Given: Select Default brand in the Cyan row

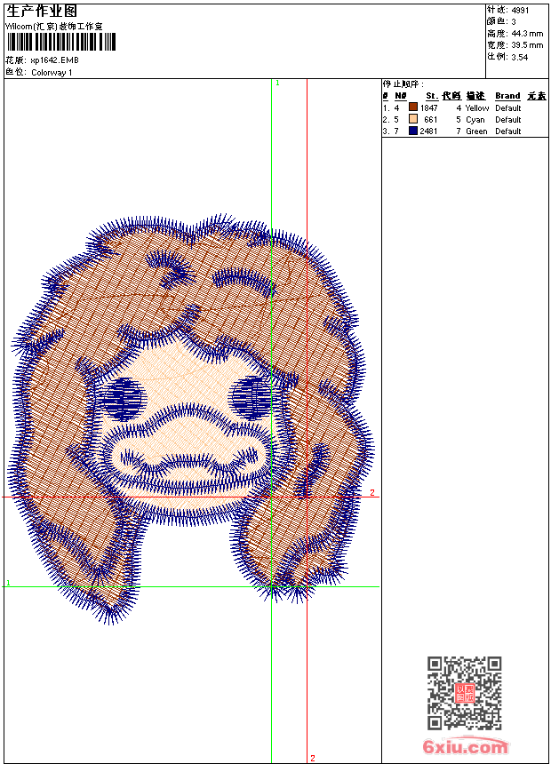Looking at the screenshot, I should (508, 120).
